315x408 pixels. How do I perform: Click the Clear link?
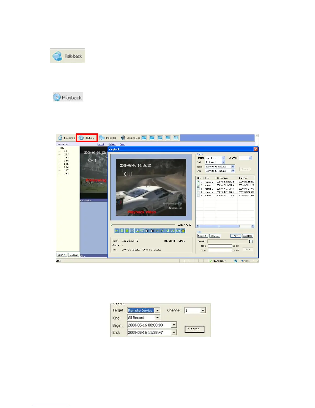click(x=122, y=144)
